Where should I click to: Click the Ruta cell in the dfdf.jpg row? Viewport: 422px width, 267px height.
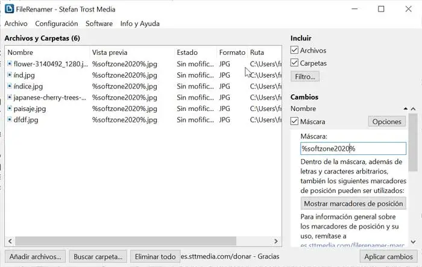click(266, 120)
